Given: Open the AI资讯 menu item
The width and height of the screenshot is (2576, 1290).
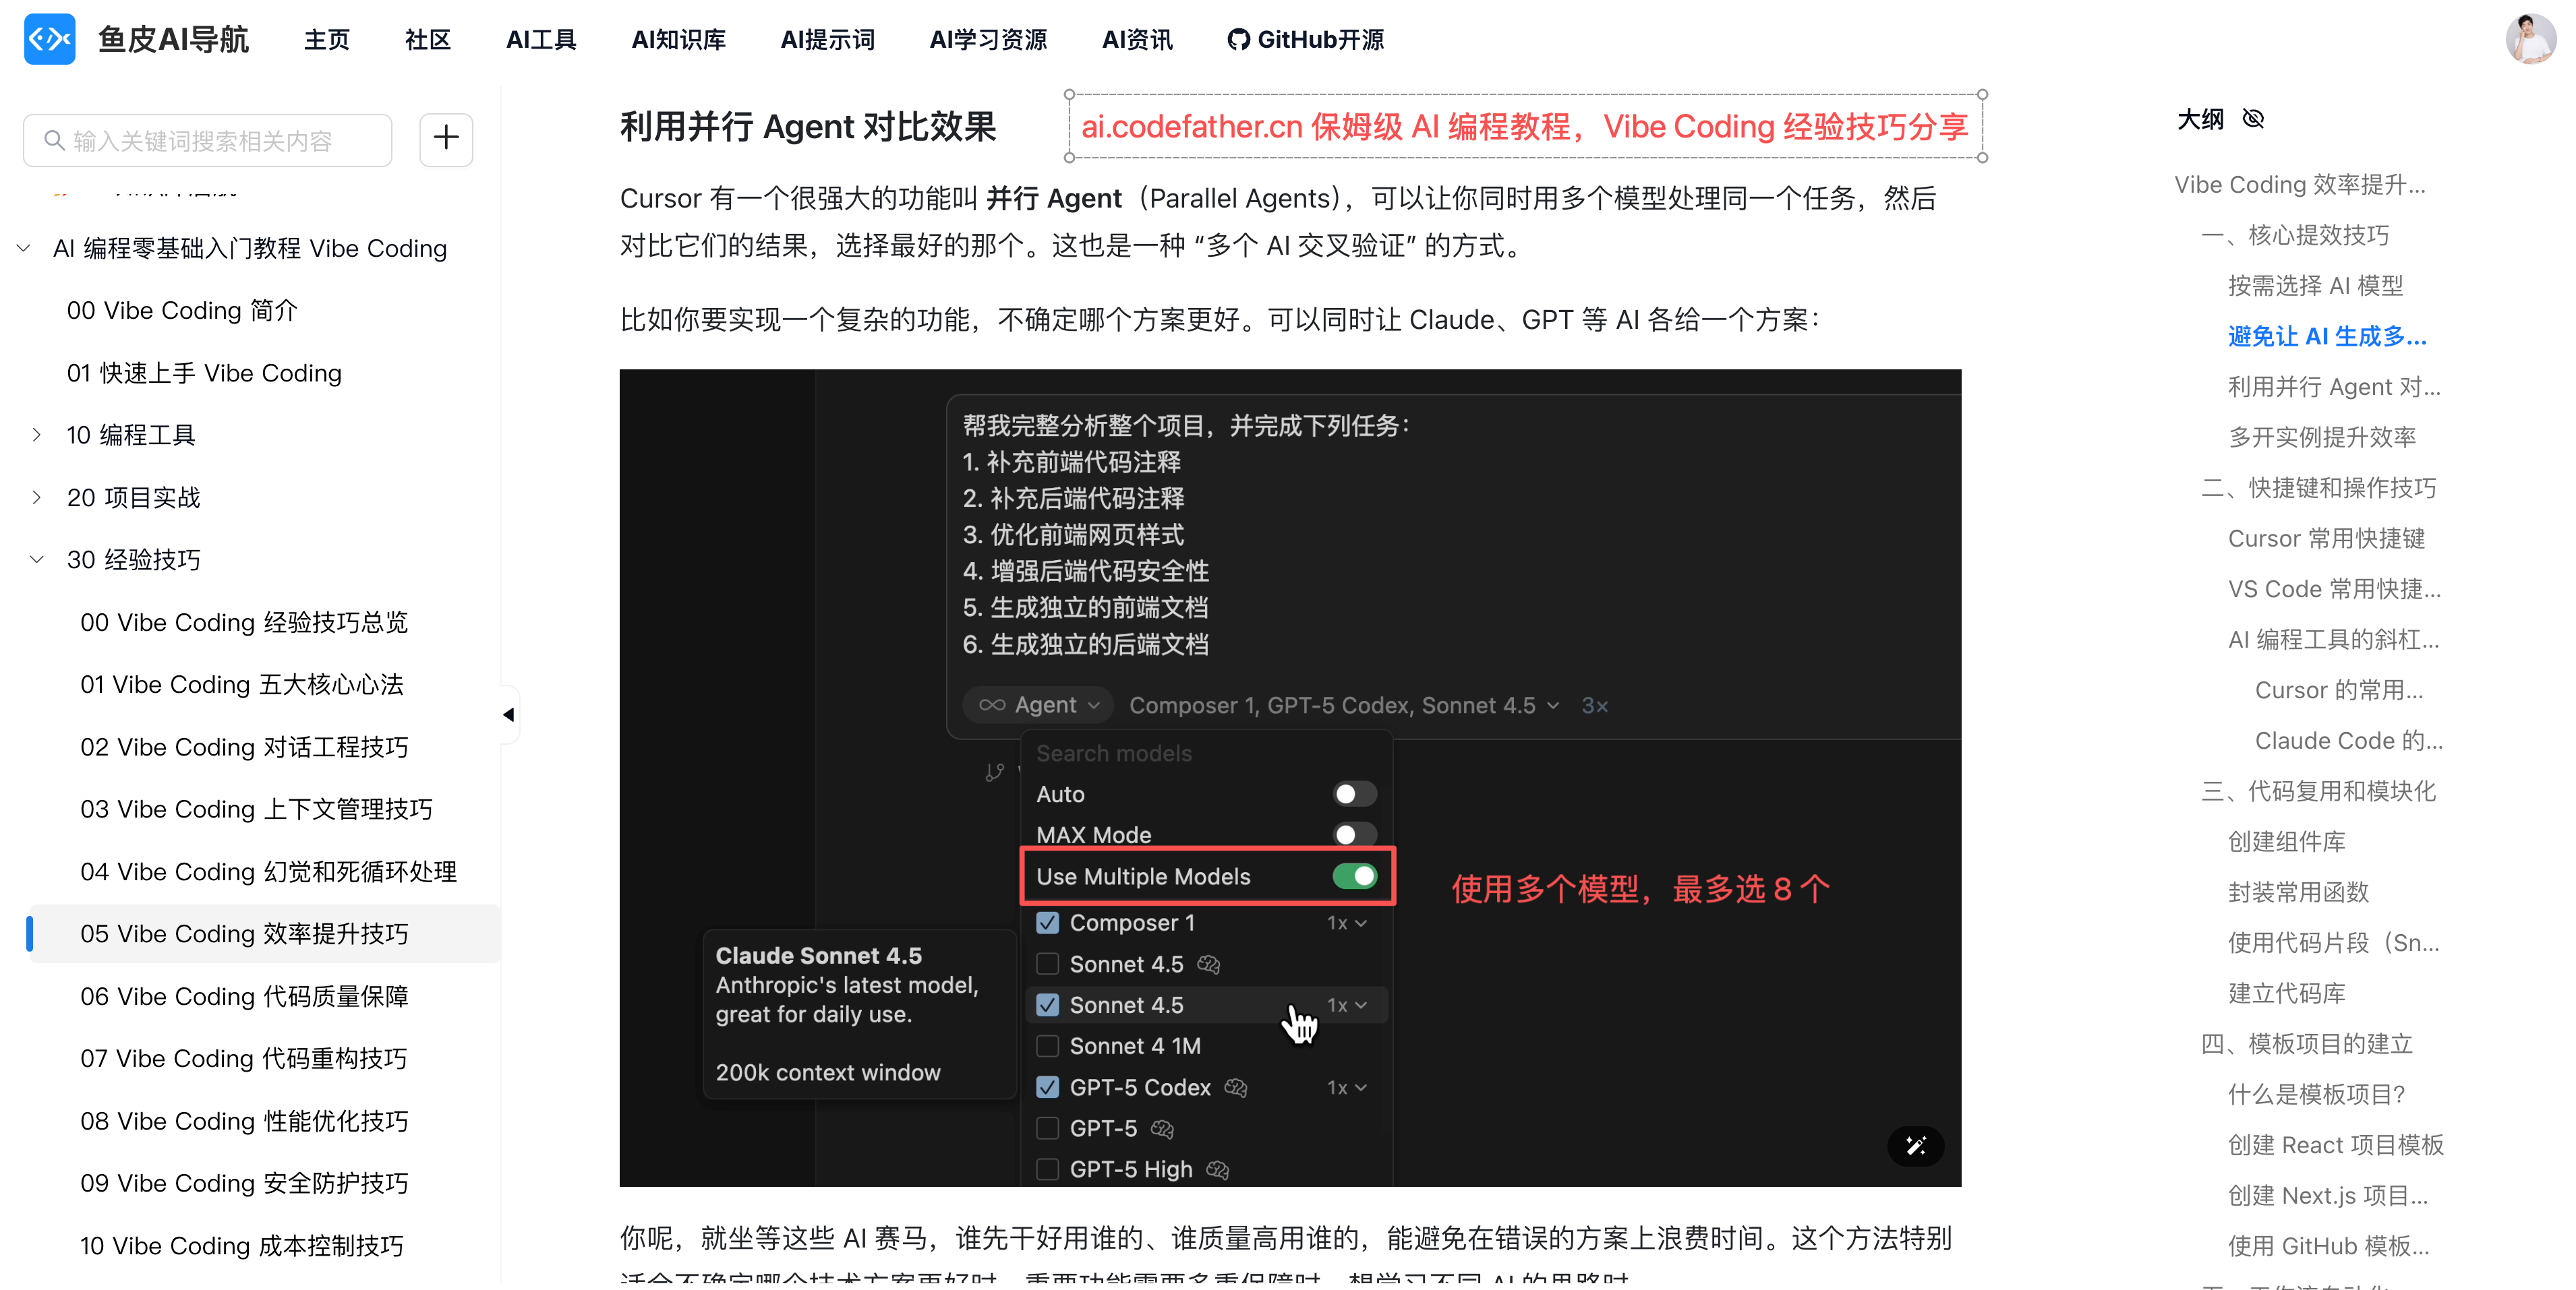Looking at the screenshot, I should point(1136,39).
